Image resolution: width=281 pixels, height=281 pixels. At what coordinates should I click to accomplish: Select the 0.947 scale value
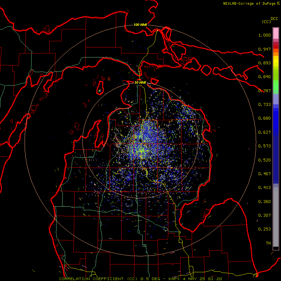click(264, 49)
